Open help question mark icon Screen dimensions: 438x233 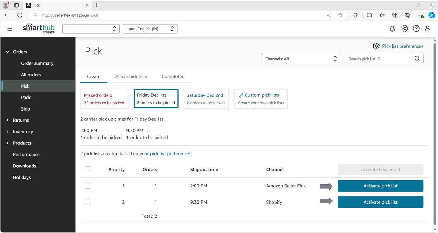pyautogui.click(x=416, y=29)
